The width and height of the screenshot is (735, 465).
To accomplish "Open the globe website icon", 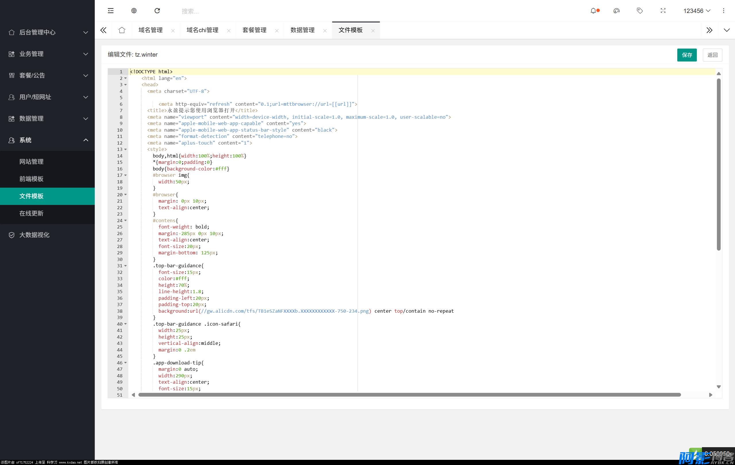I will (134, 11).
